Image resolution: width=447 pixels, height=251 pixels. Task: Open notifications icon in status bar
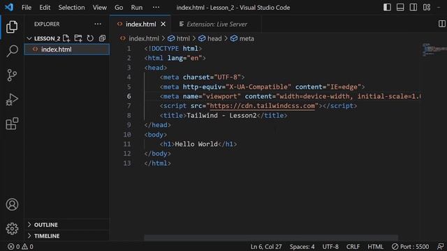click(x=441, y=246)
